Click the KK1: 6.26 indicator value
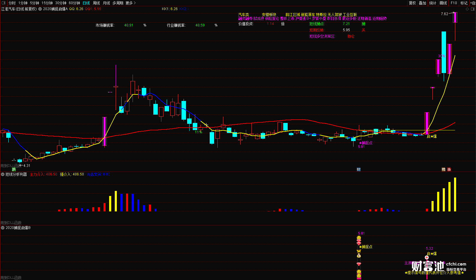This screenshot has width=476, height=280. coord(170,9)
